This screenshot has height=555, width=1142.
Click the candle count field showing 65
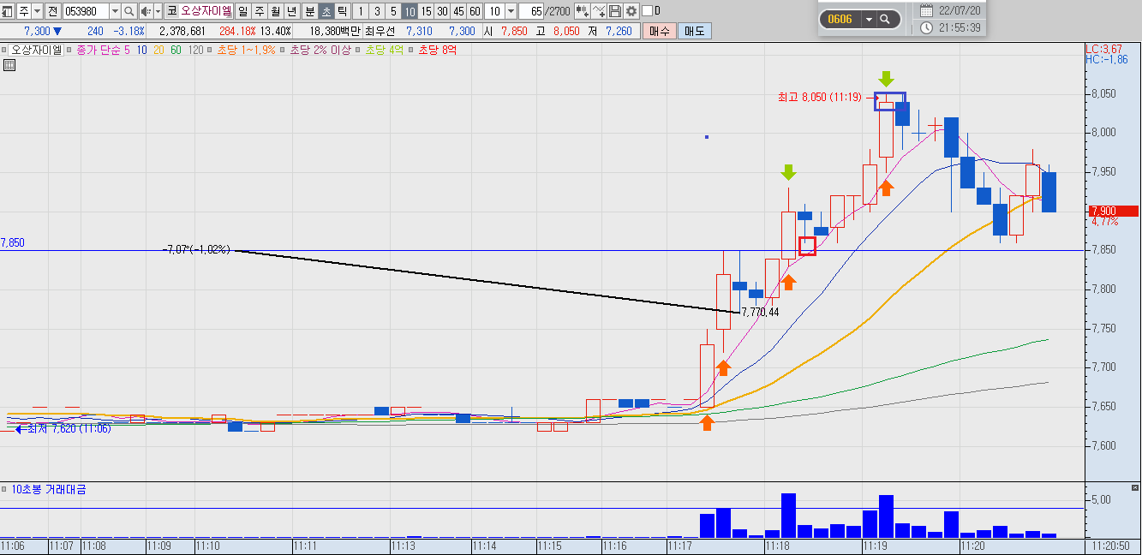531,11
